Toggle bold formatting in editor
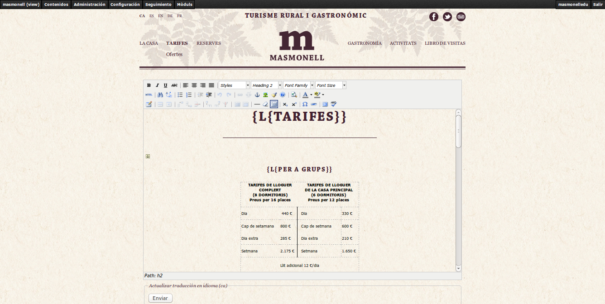The width and height of the screenshot is (605, 304). pos(149,85)
